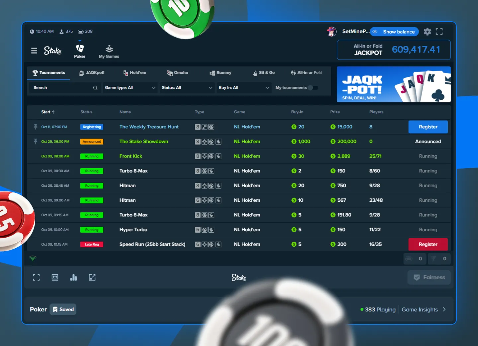Open Buy In: All dropdown

click(244, 88)
